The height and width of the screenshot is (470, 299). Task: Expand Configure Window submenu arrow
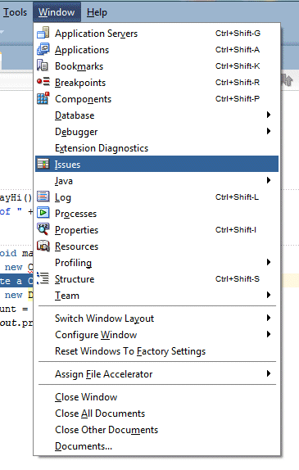click(x=269, y=334)
